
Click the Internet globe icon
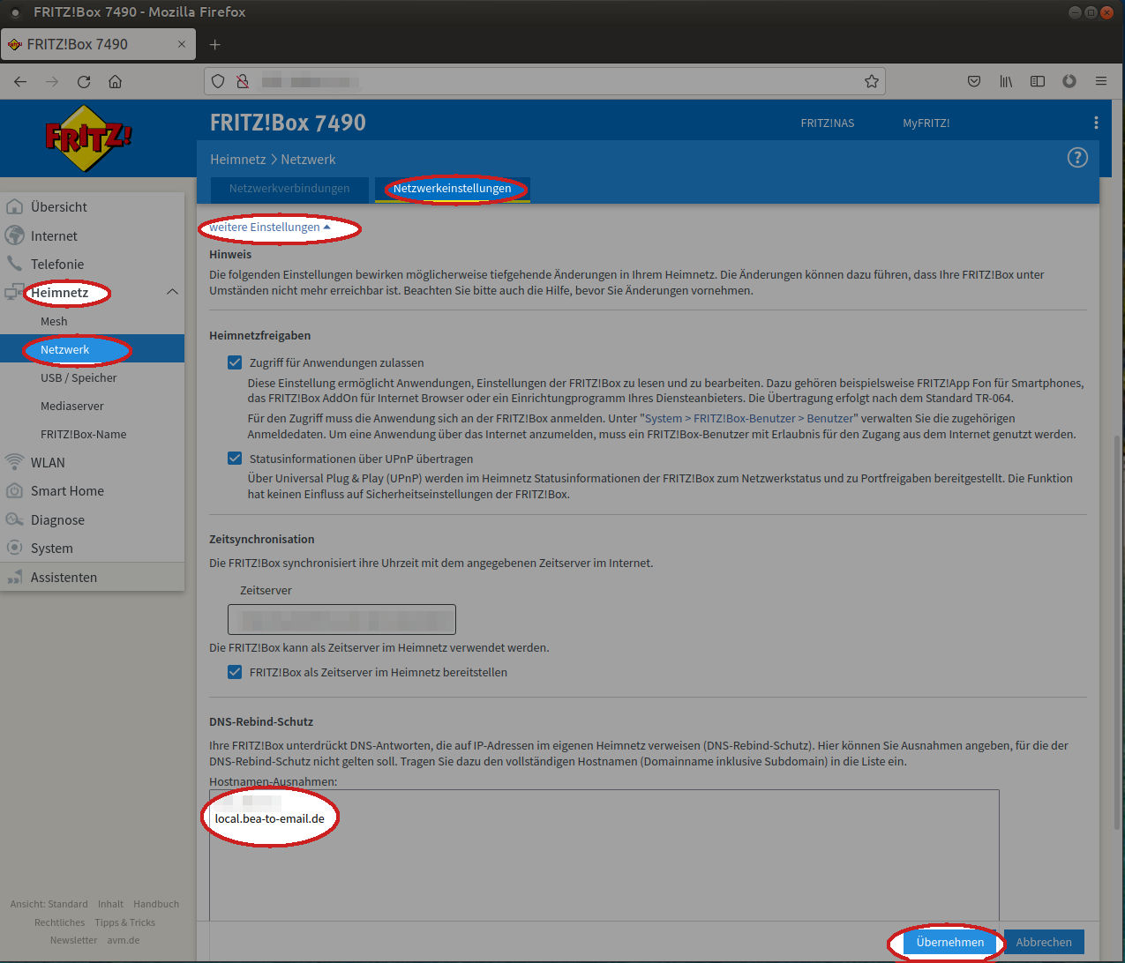pos(14,235)
